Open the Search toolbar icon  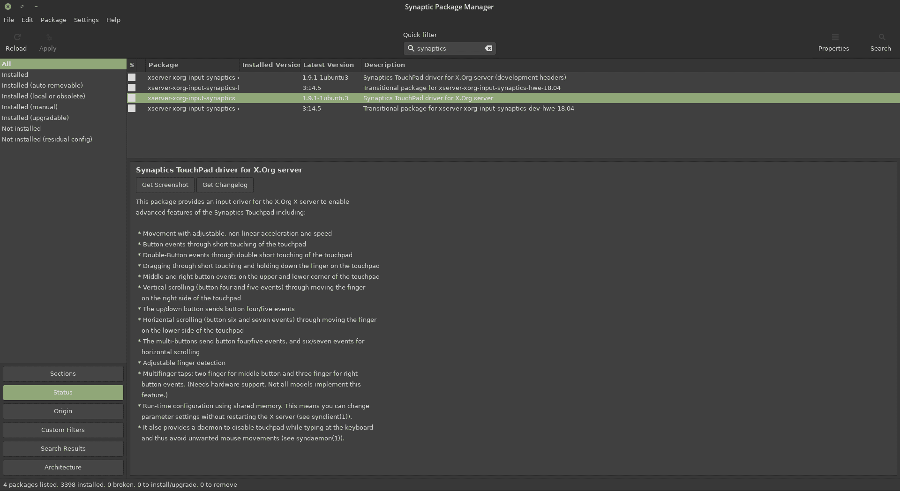(x=882, y=37)
